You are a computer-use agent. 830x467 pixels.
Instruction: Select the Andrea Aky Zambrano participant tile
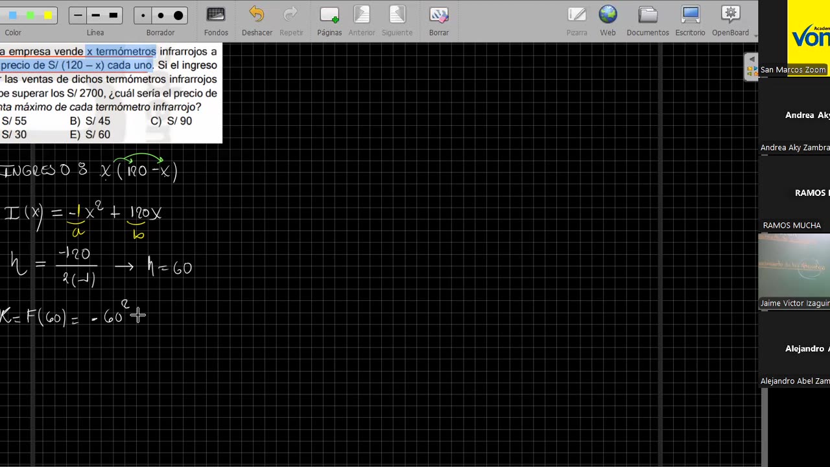tap(794, 115)
